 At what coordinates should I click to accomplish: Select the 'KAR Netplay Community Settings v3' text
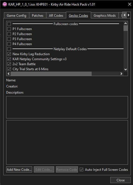39,59
